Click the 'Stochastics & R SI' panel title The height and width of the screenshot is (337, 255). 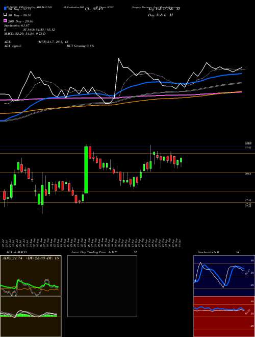click(218, 252)
